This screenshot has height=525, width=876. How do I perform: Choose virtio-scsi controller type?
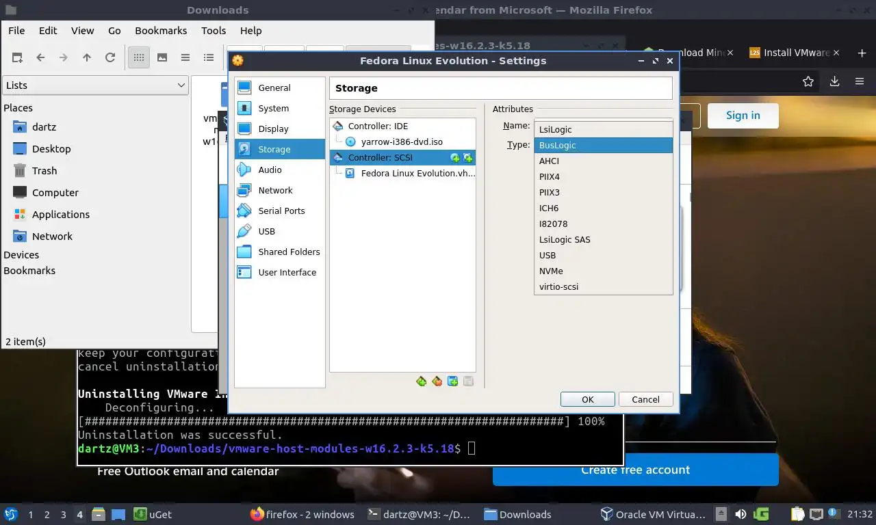click(x=604, y=286)
